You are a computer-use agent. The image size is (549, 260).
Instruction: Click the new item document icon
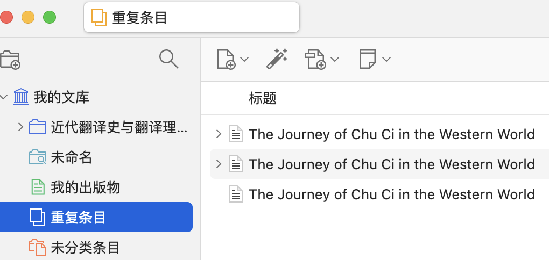pos(226,59)
